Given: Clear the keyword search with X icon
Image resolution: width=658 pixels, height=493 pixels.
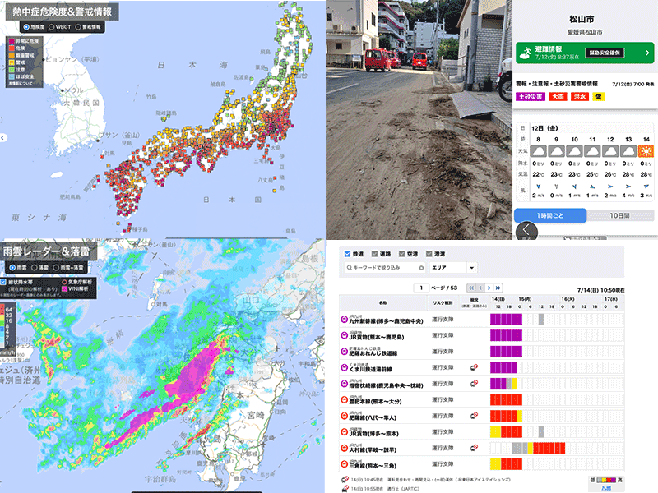Looking at the screenshot, I should coord(421,268).
